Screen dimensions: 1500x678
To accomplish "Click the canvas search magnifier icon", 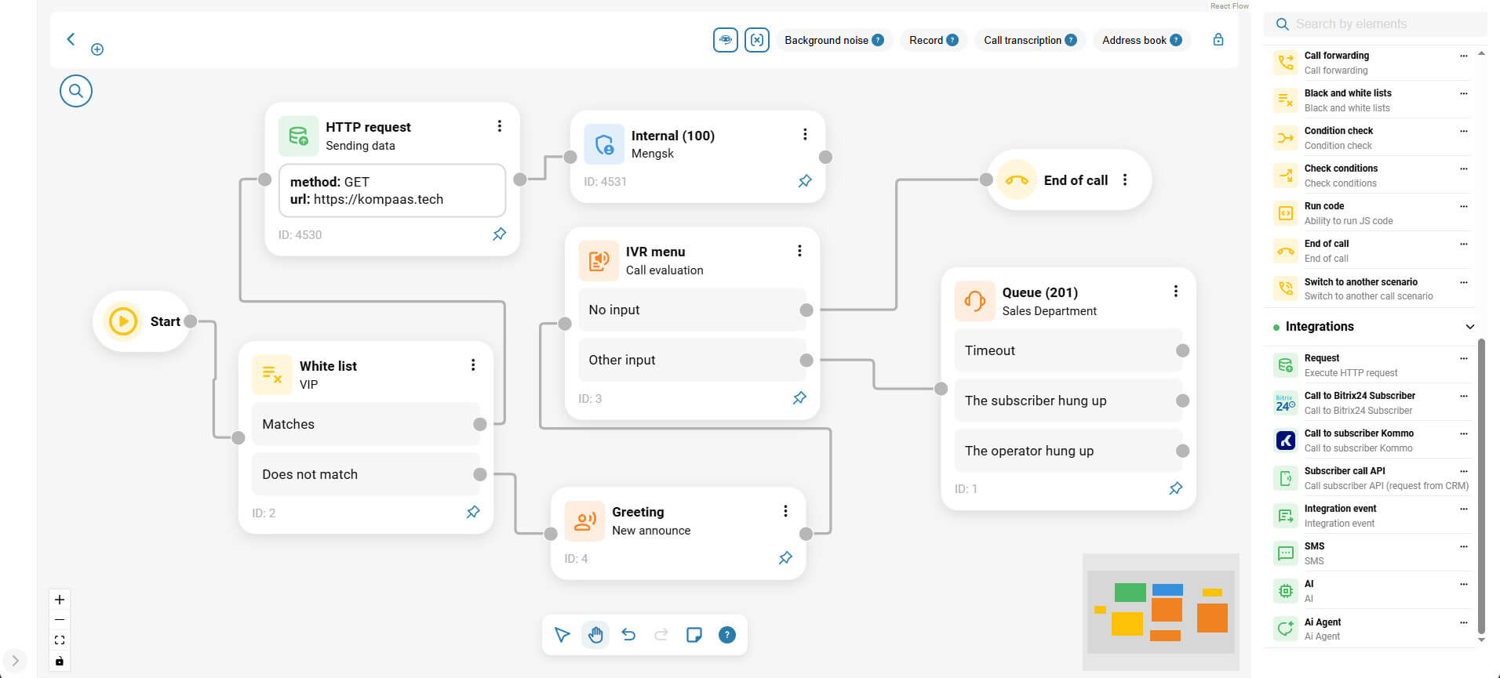I will point(76,91).
